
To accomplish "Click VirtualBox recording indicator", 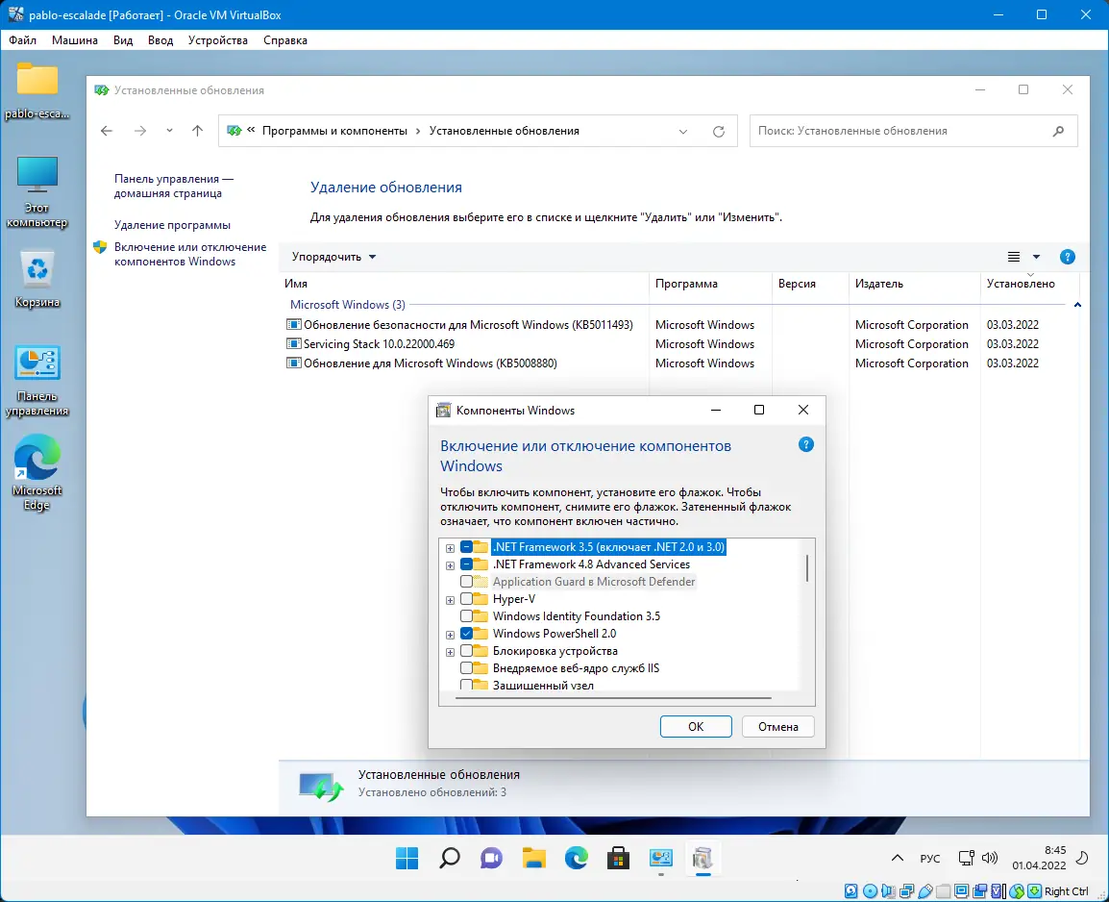I will [979, 891].
